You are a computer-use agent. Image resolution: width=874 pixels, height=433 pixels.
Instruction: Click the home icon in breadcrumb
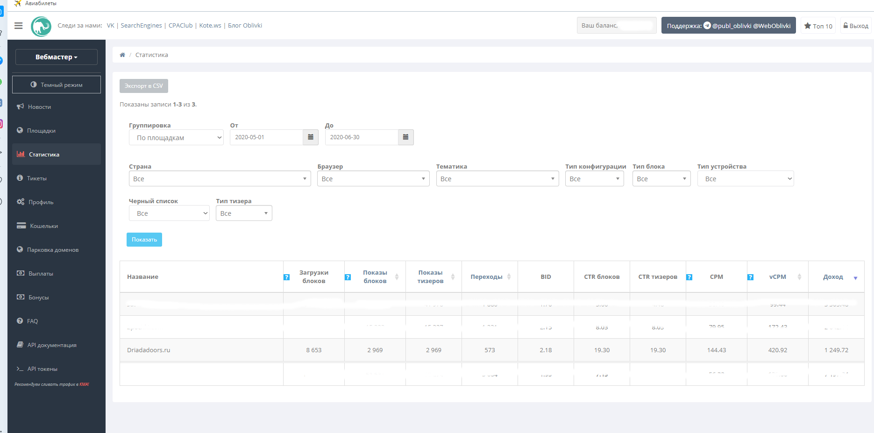click(x=122, y=55)
